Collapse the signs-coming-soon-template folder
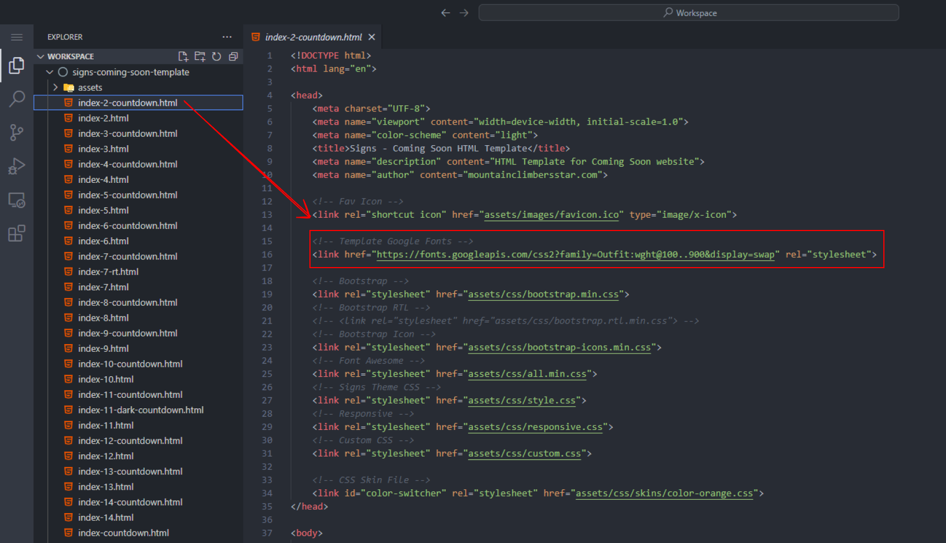The height and width of the screenshot is (543, 946). 50,72
